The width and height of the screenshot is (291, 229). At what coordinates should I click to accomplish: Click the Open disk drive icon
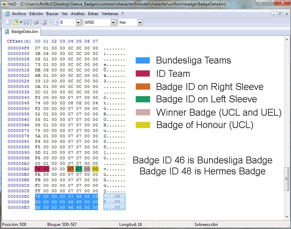[x=44, y=22]
